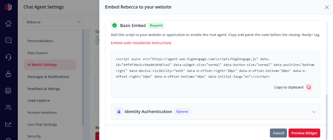Open the analytics chart sidebar icon
Image resolution: width=333 pixels, height=140 pixels.
(x=9, y=124)
